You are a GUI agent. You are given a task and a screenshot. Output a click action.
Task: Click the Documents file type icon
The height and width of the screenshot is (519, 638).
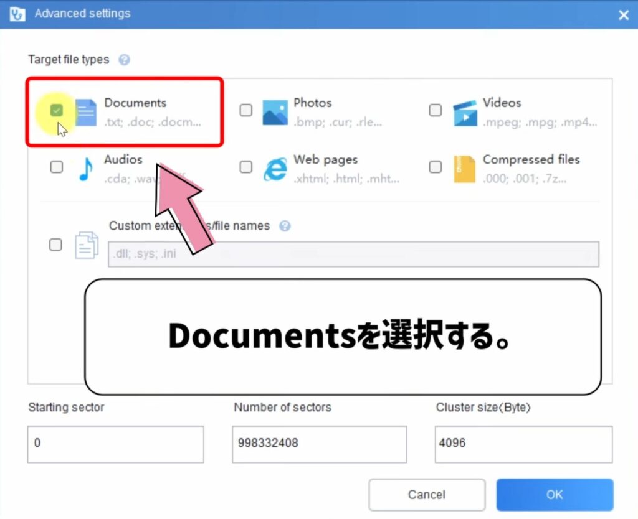[x=85, y=111]
